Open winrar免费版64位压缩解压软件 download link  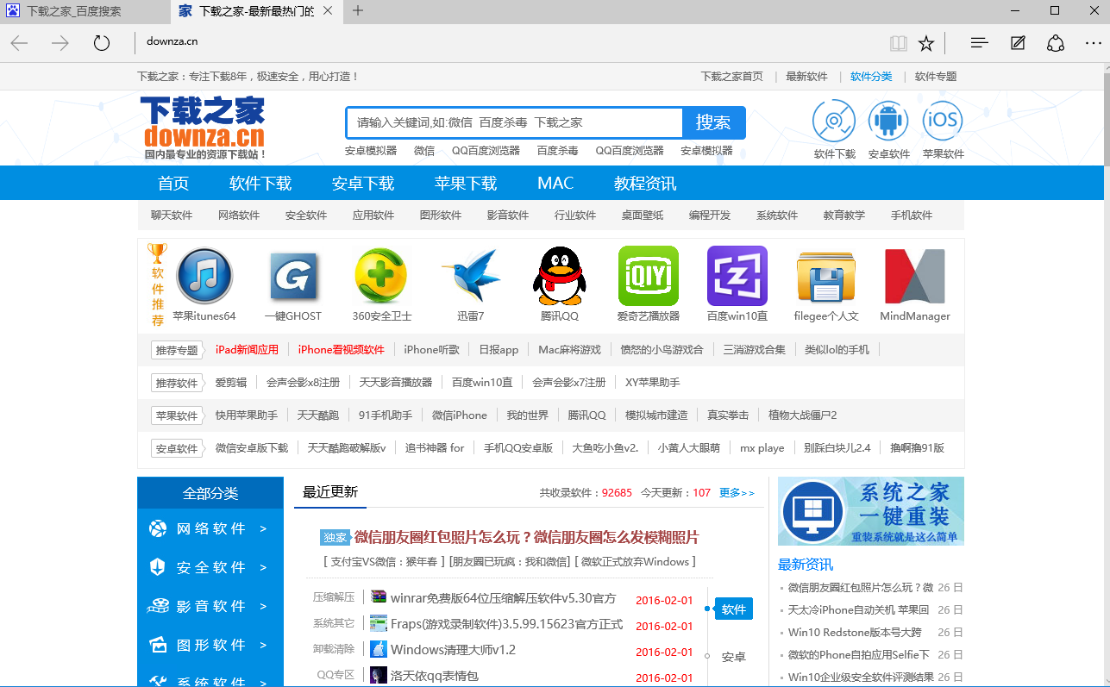[x=504, y=598]
